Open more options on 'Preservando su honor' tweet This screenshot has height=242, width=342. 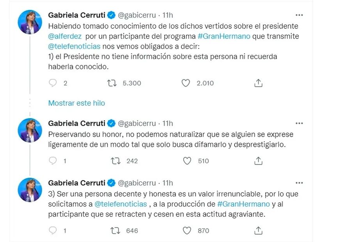point(299,123)
